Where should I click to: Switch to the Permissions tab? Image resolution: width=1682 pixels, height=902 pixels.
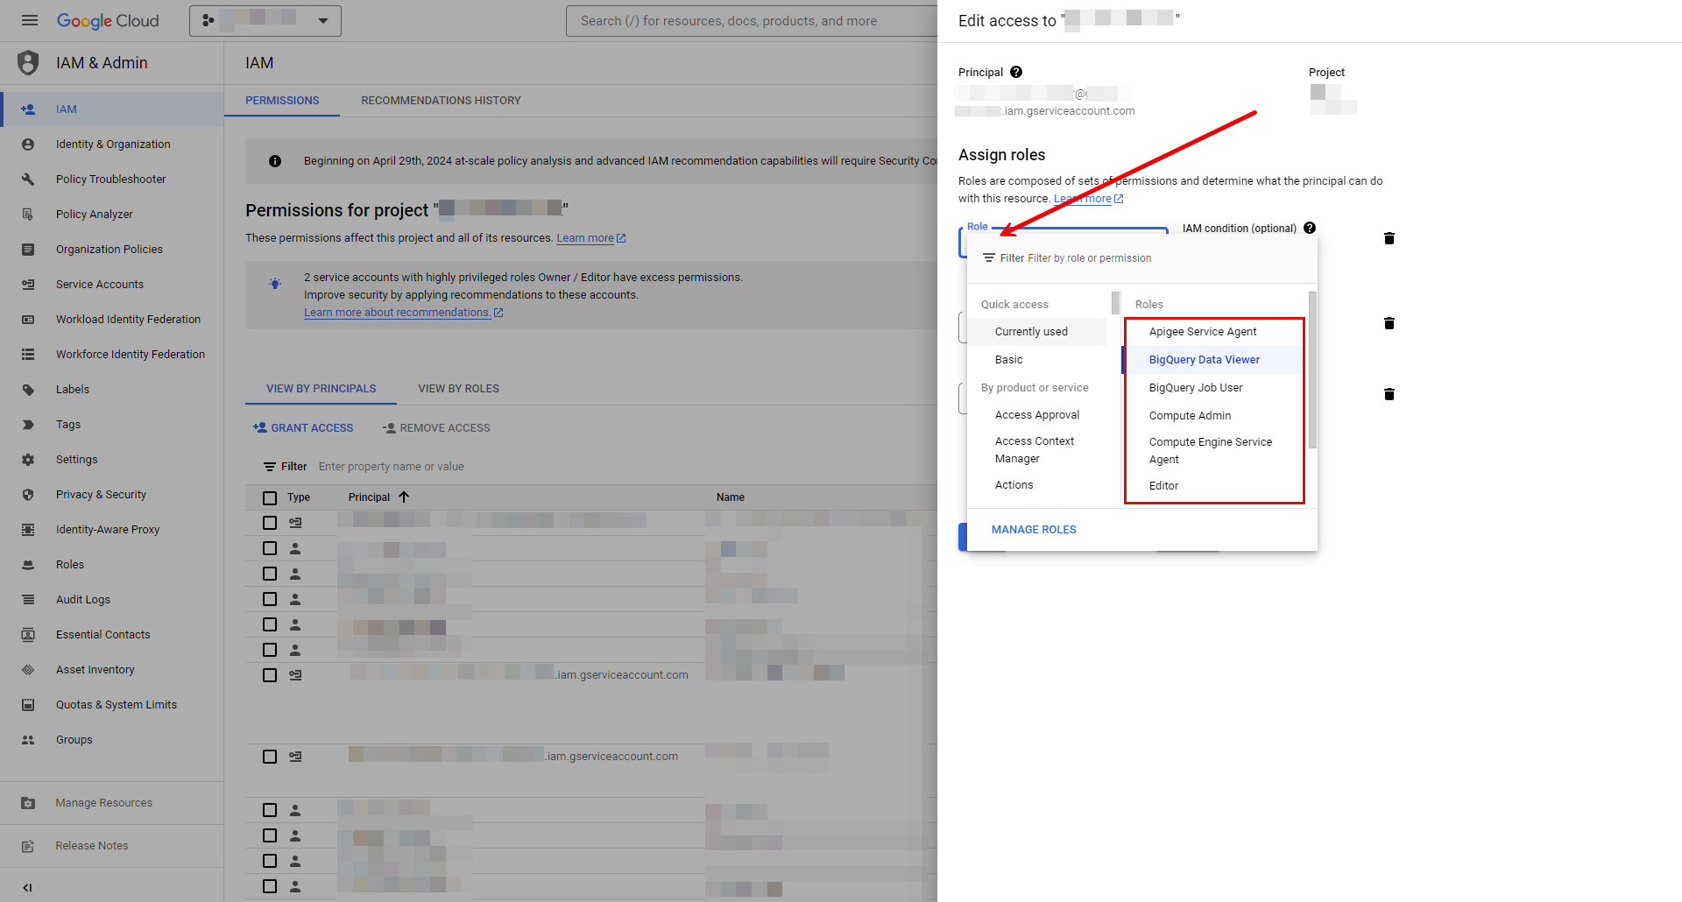pos(282,101)
